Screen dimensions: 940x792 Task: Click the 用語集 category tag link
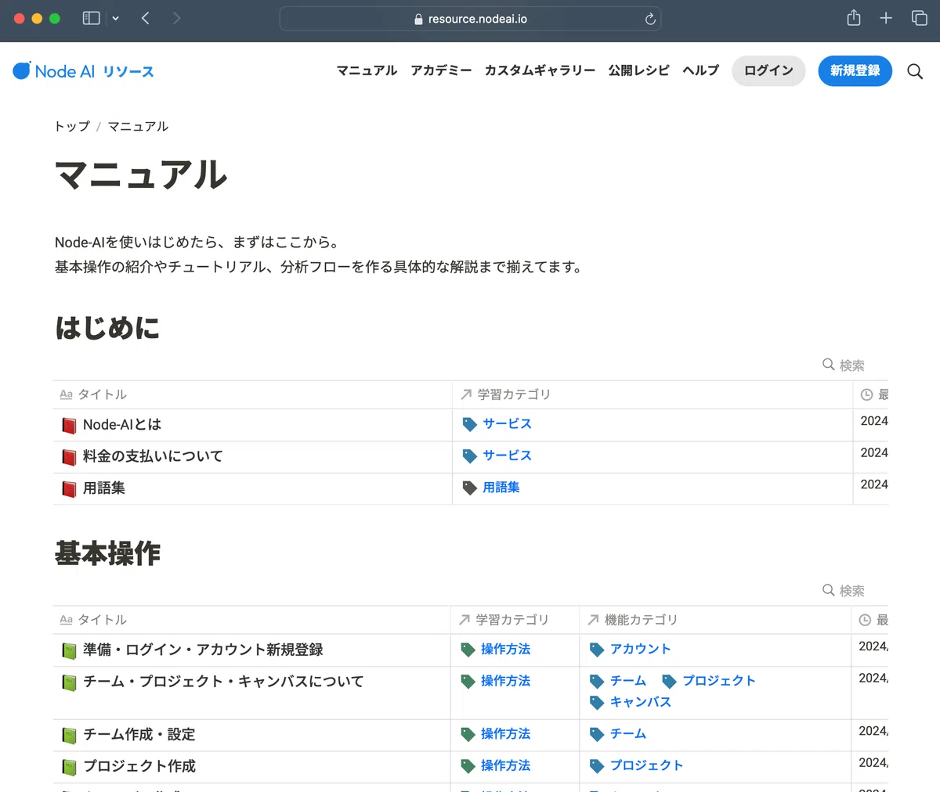tap(501, 487)
